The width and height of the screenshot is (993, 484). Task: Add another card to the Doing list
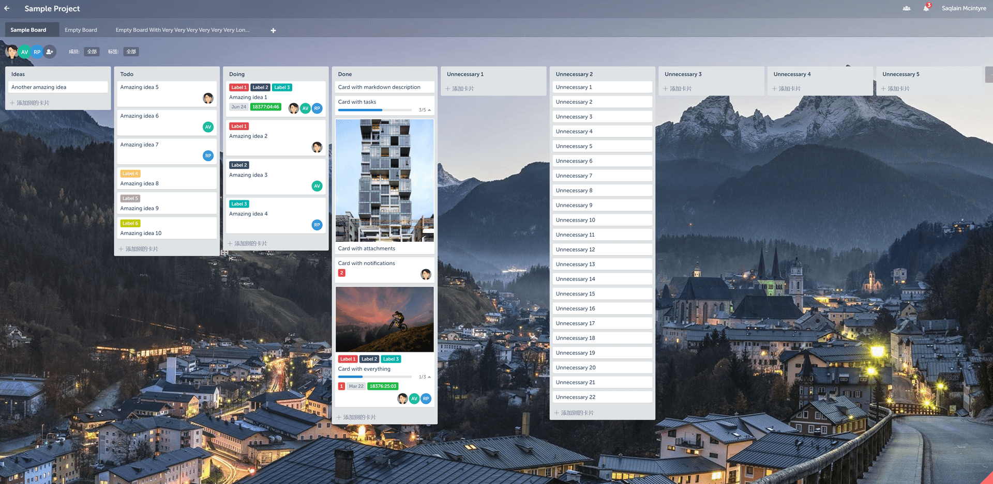coord(248,243)
